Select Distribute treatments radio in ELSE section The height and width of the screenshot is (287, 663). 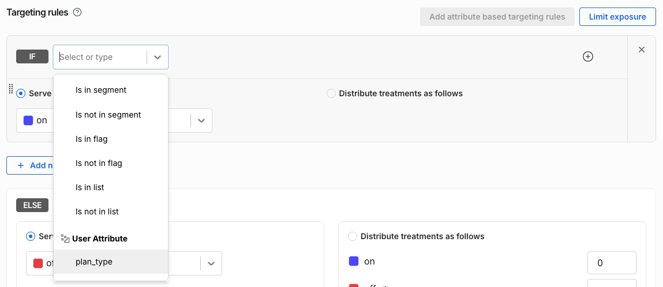tap(353, 236)
